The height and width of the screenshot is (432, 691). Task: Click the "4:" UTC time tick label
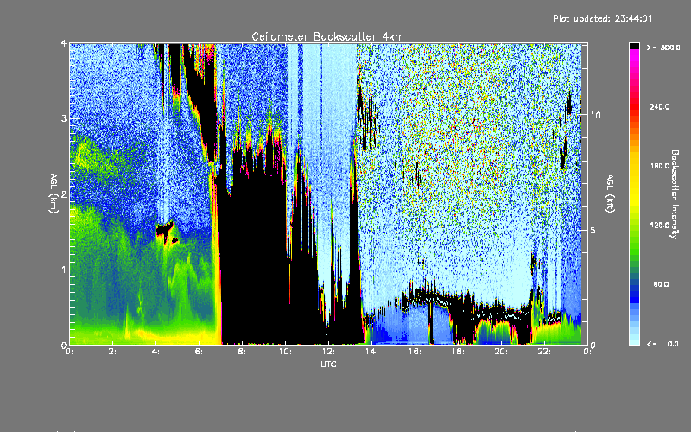[155, 352]
